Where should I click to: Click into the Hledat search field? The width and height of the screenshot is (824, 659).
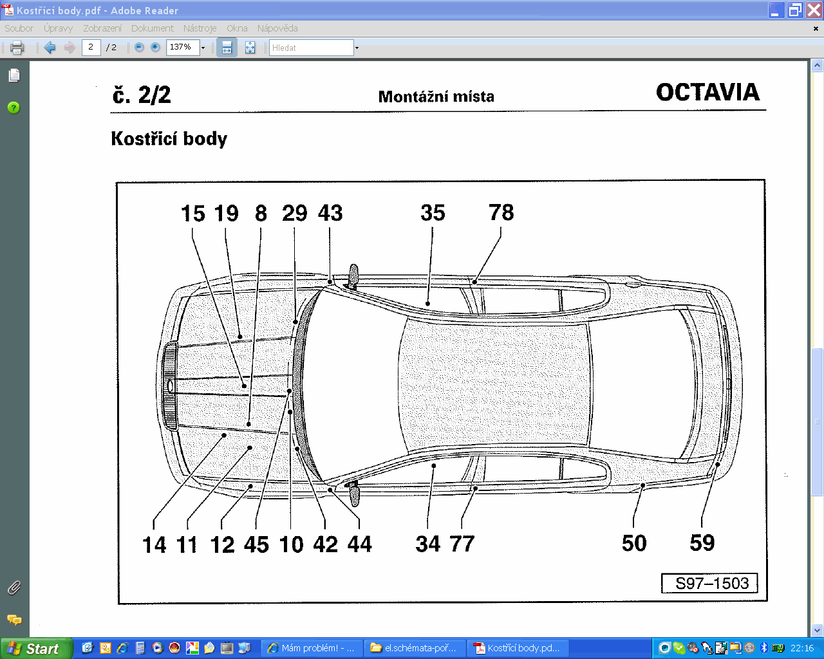(310, 48)
